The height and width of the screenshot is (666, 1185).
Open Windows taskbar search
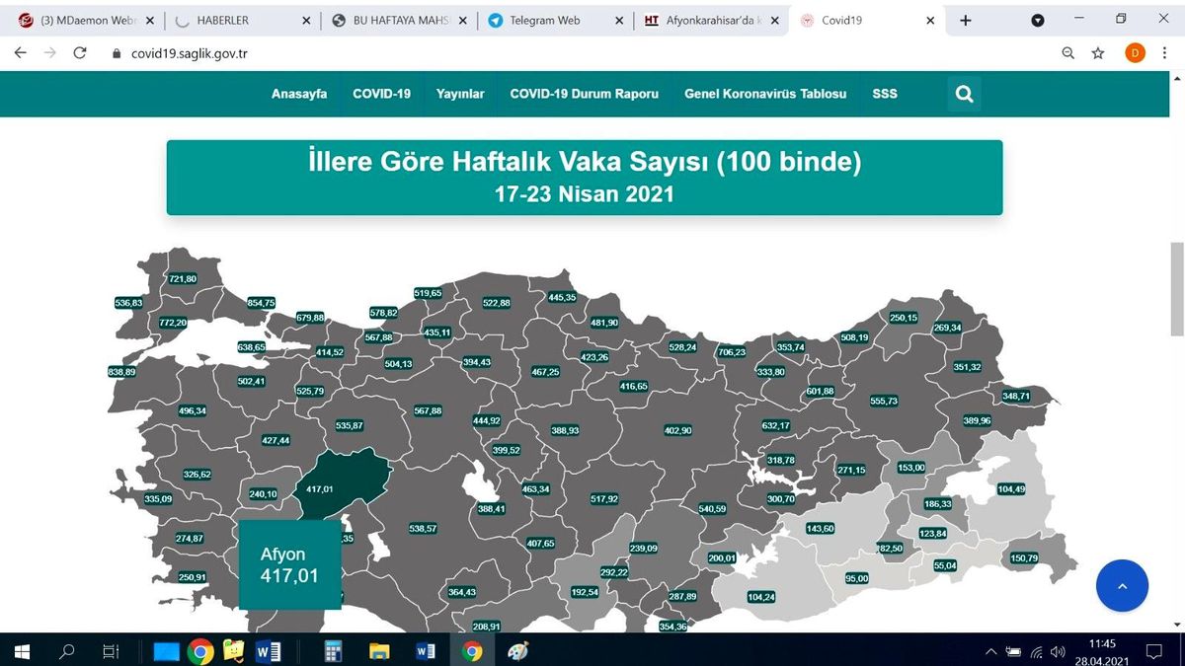(67, 651)
